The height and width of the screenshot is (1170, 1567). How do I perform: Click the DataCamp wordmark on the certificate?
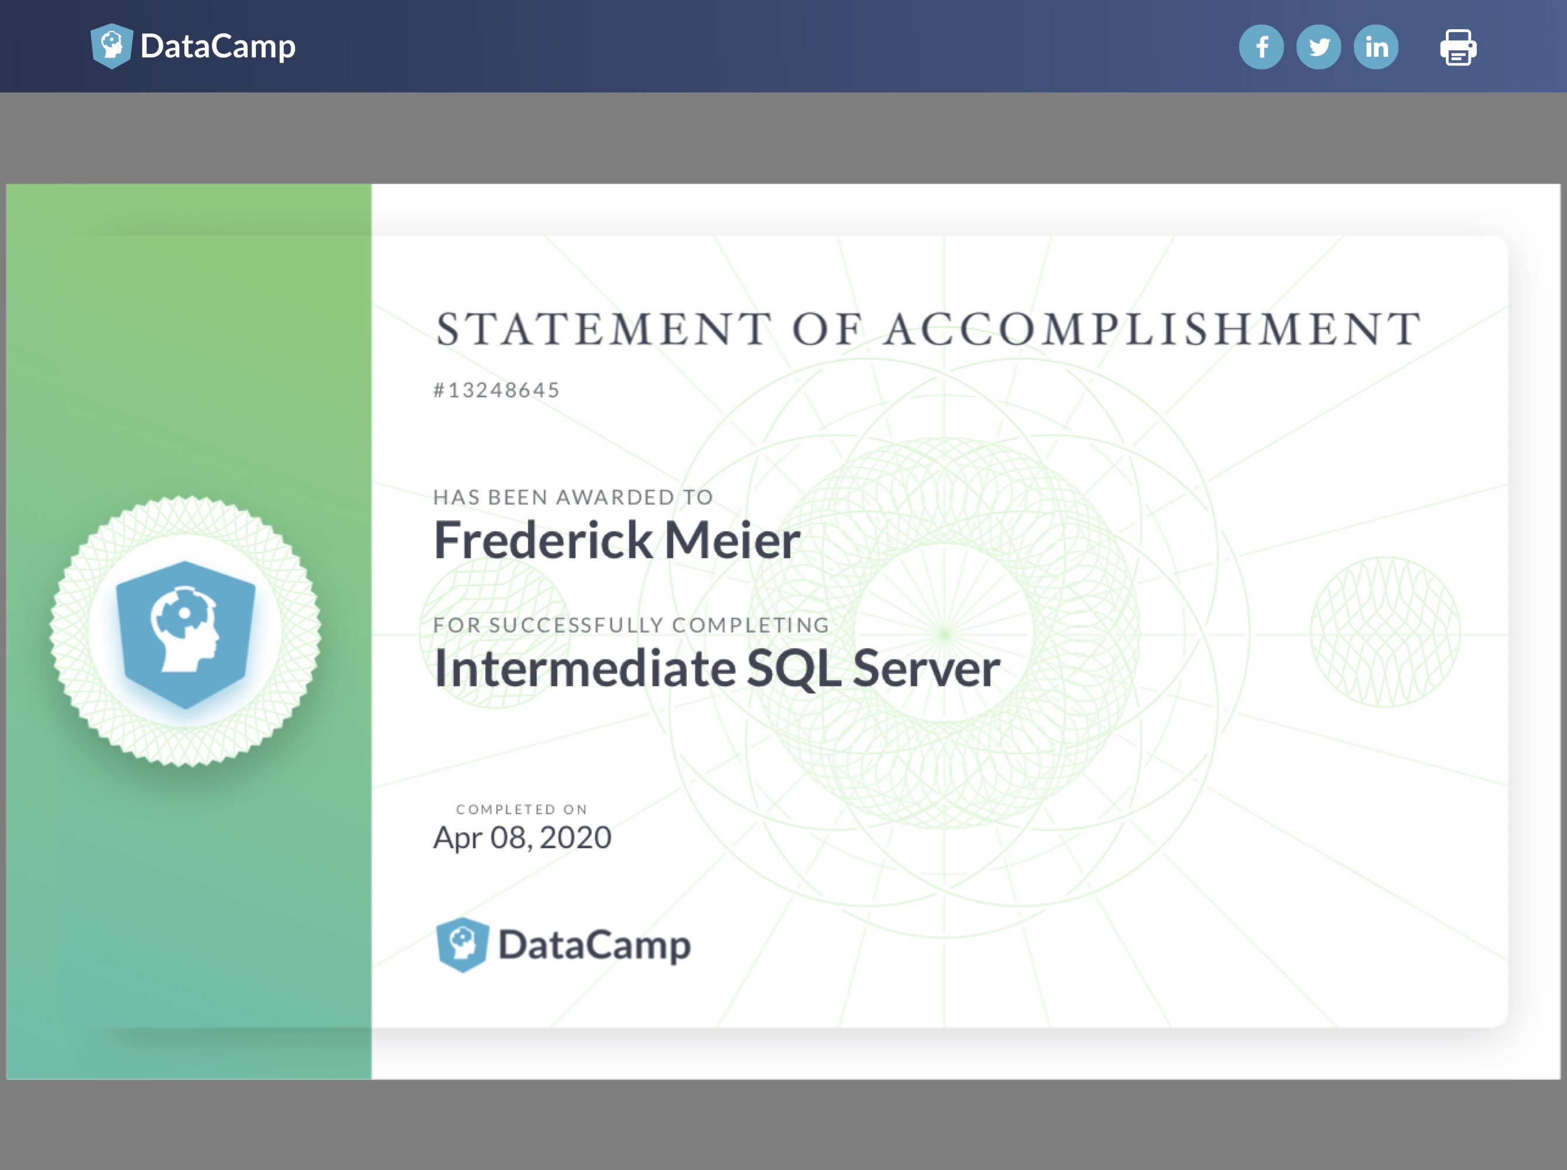point(594,945)
